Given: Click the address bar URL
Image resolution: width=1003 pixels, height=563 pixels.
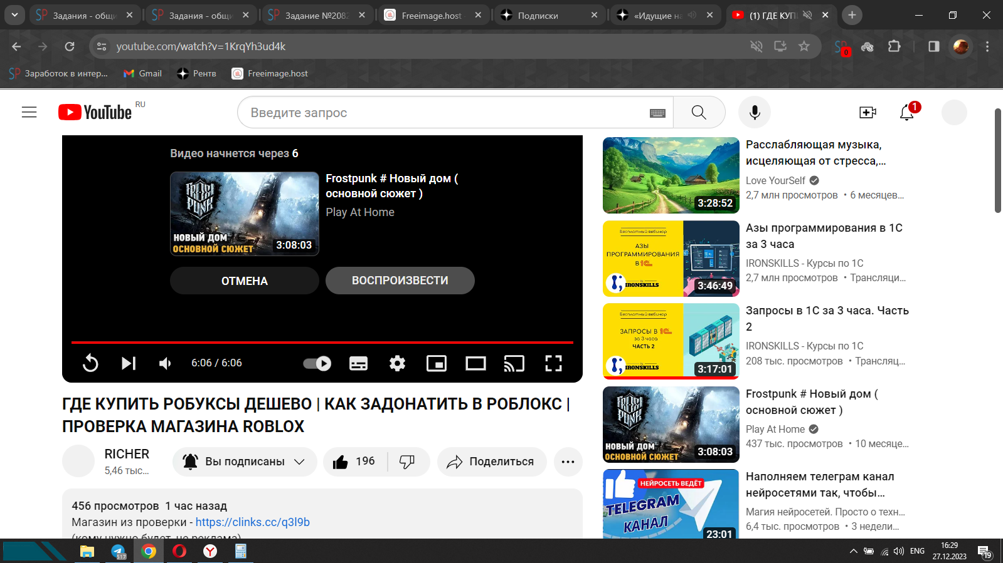Looking at the screenshot, I should pyautogui.click(x=201, y=46).
